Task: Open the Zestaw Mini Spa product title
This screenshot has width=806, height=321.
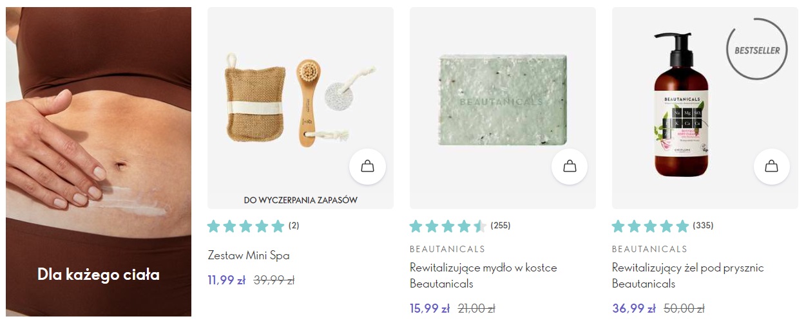Action: coord(249,255)
